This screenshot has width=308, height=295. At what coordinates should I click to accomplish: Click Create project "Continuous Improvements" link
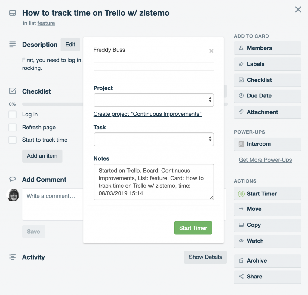tap(147, 114)
